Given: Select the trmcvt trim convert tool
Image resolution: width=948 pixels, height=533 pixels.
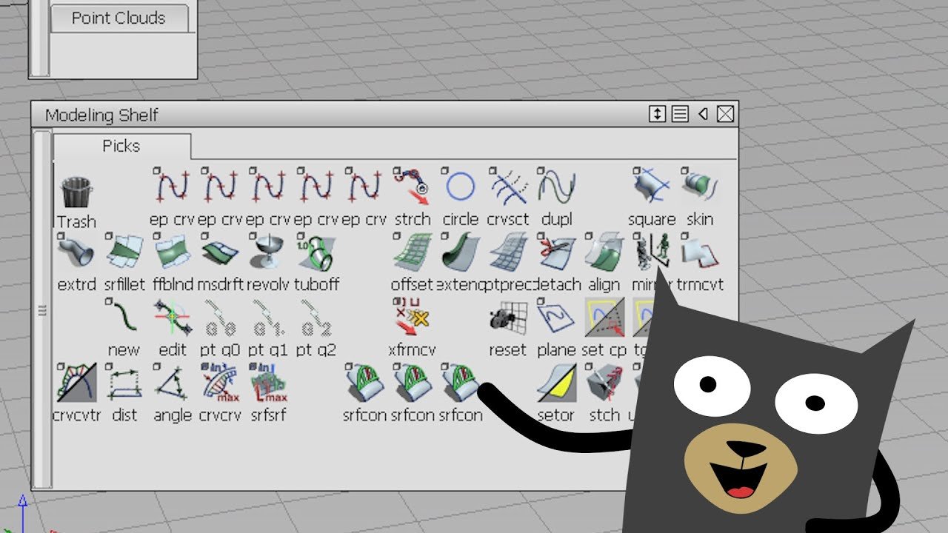Looking at the screenshot, I should coord(700,252).
